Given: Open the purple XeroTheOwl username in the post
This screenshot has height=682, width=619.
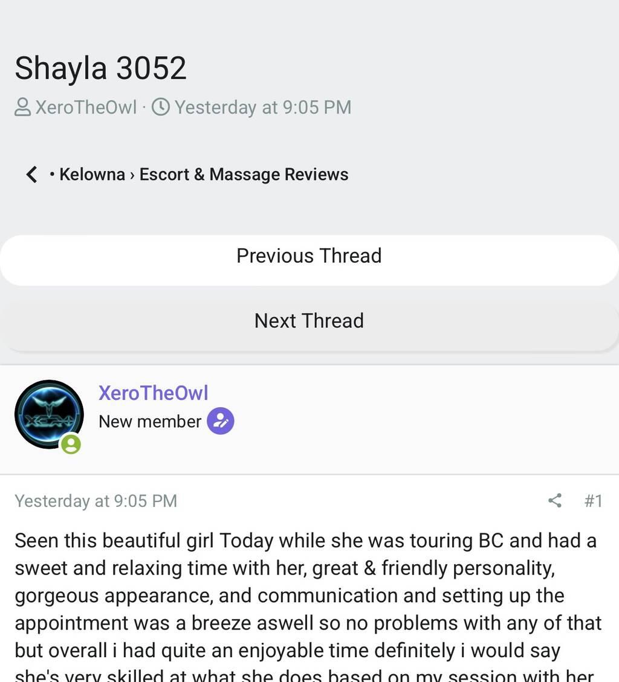Looking at the screenshot, I should coord(153,393).
